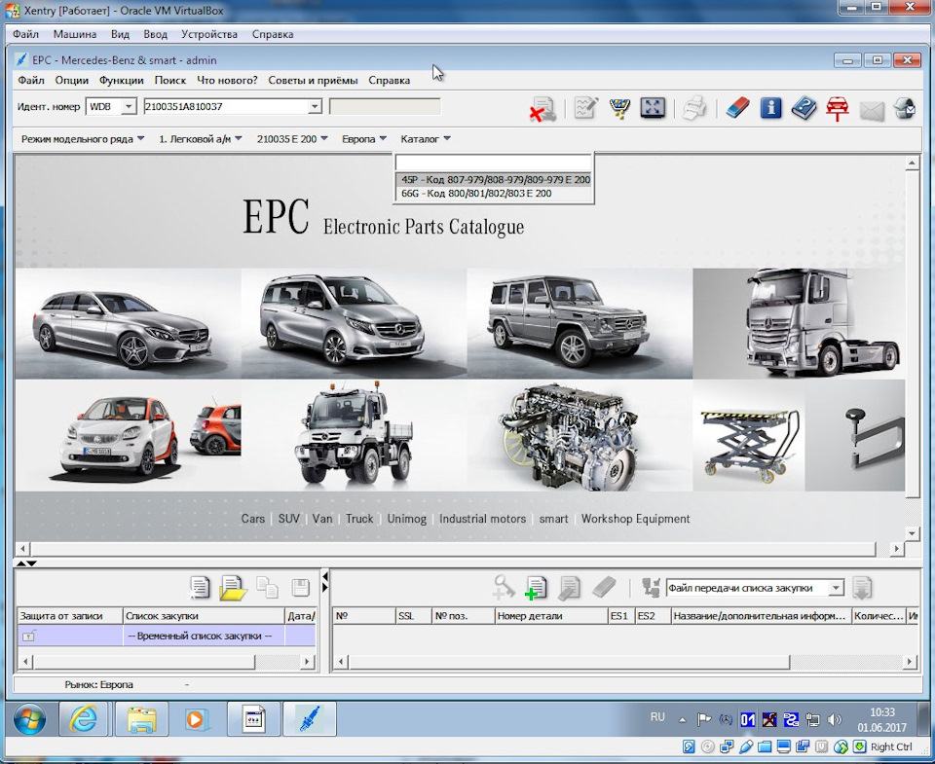The height and width of the screenshot is (764, 935).
Task: Click the gray eraser icon in parts panel
Action: pos(604,587)
